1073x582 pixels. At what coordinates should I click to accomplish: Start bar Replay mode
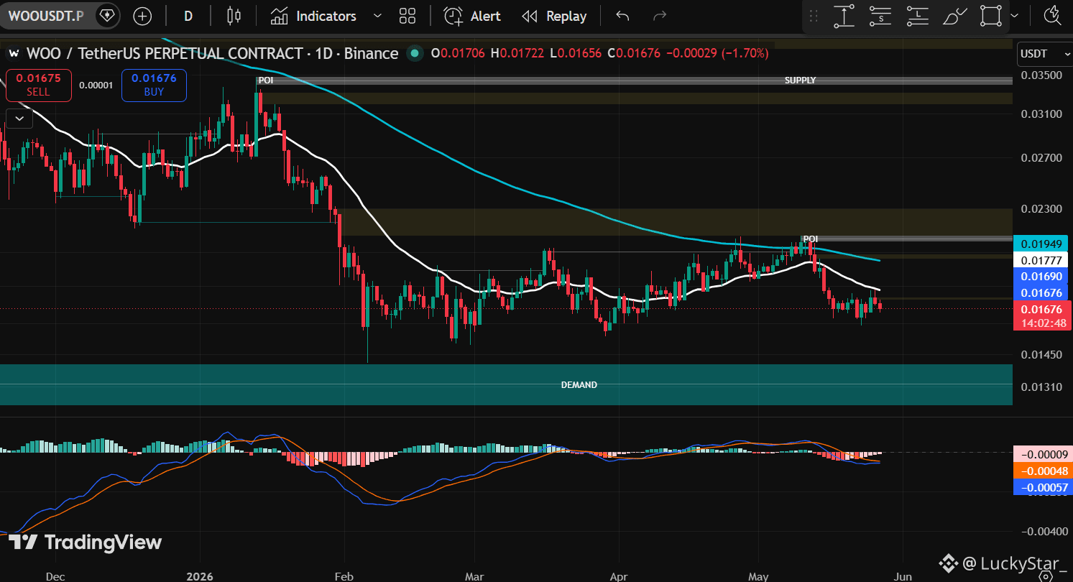(554, 16)
